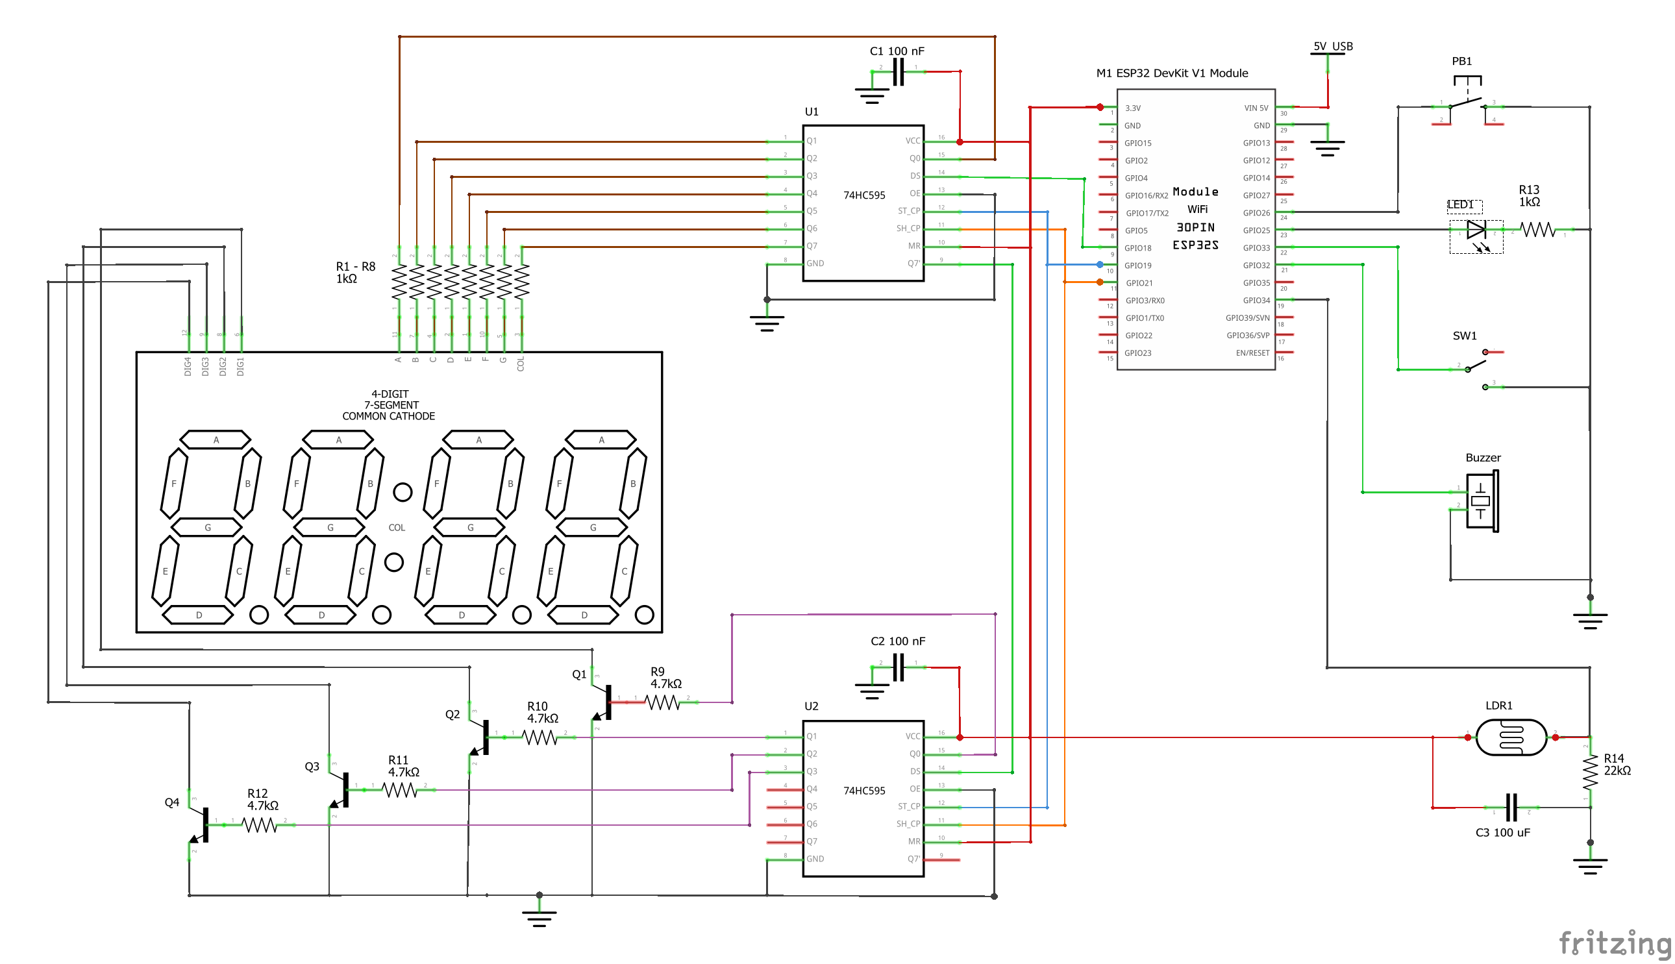This screenshot has height=964, width=1675.
Task: Click the SH_CP pin label on U2
Action: click(x=908, y=824)
